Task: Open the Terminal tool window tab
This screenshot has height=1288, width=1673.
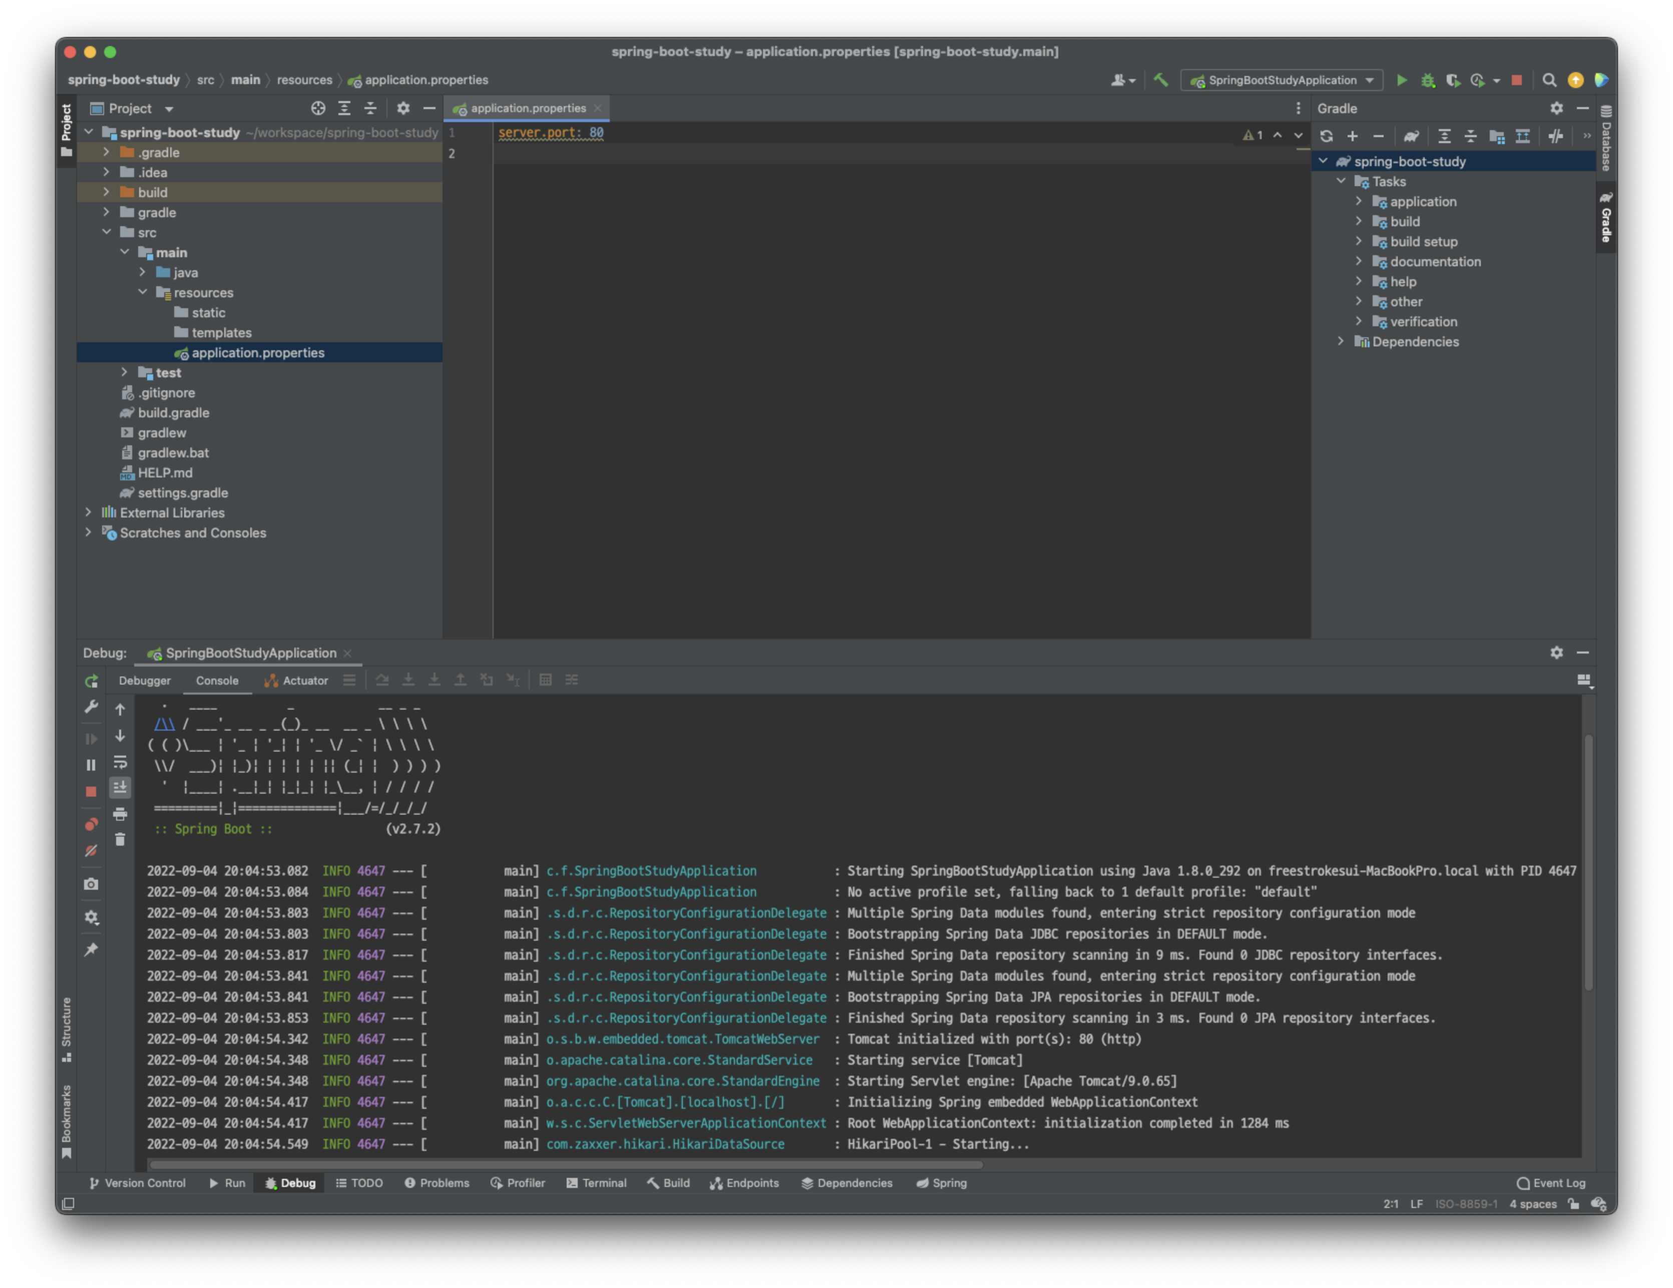Action: click(x=596, y=1183)
